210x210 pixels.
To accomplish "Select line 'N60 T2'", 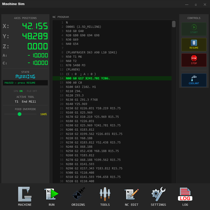I will pyautogui.click(x=112, y=61).
